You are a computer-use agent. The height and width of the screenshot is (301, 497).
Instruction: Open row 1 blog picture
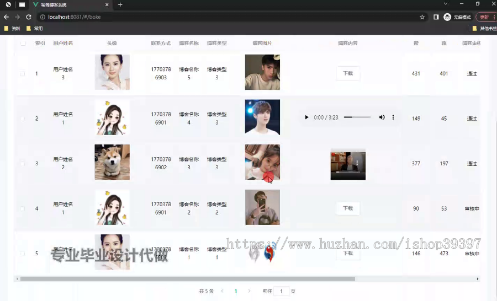[262, 72]
